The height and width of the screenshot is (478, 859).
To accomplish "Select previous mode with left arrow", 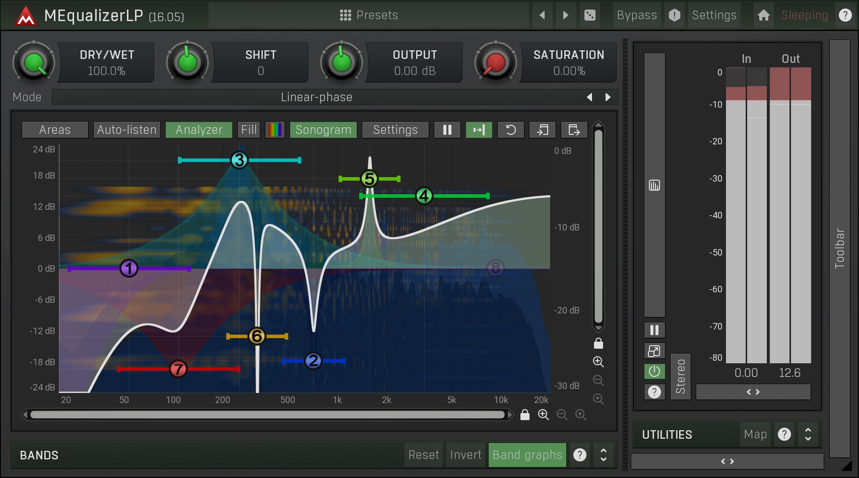I will pyautogui.click(x=589, y=97).
